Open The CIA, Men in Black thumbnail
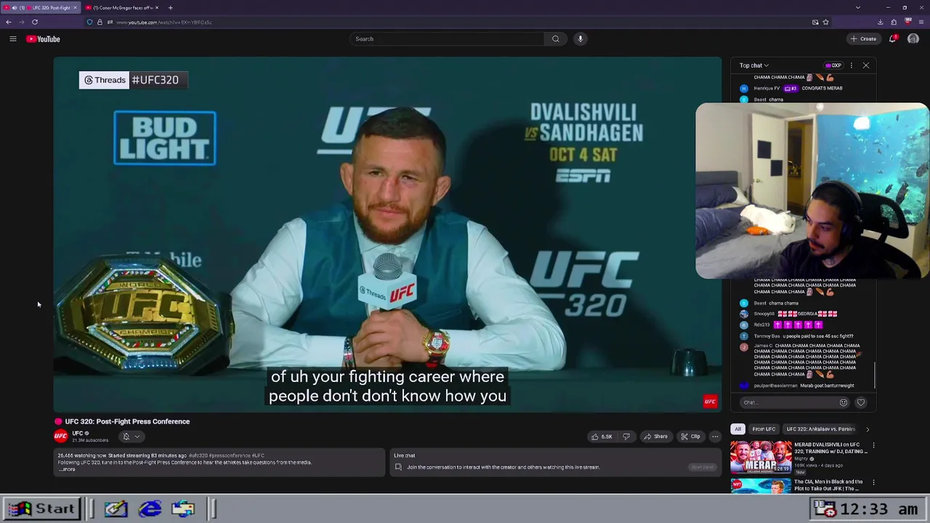Screen dimensions: 930x523 pos(761,485)
